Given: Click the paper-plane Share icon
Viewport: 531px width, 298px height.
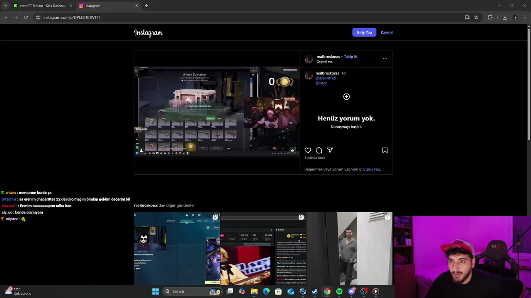Looking at the screenshot, I should (330, 150).
